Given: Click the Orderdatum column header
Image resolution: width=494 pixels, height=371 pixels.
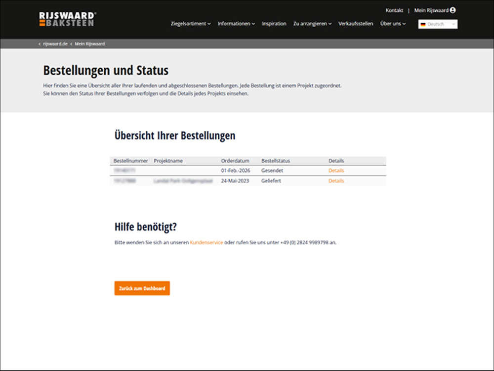Looking at the screenshot, I should coord(235,161).
